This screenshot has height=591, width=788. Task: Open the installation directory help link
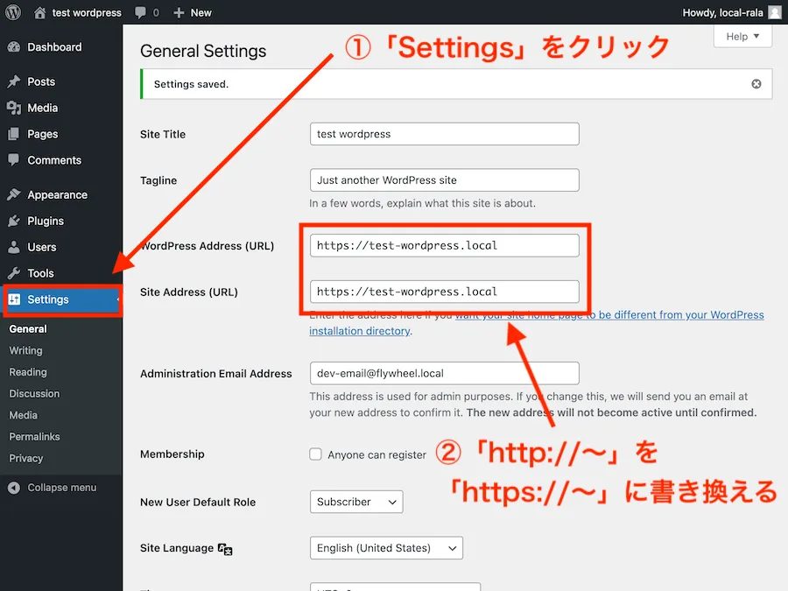coord(360,331)
